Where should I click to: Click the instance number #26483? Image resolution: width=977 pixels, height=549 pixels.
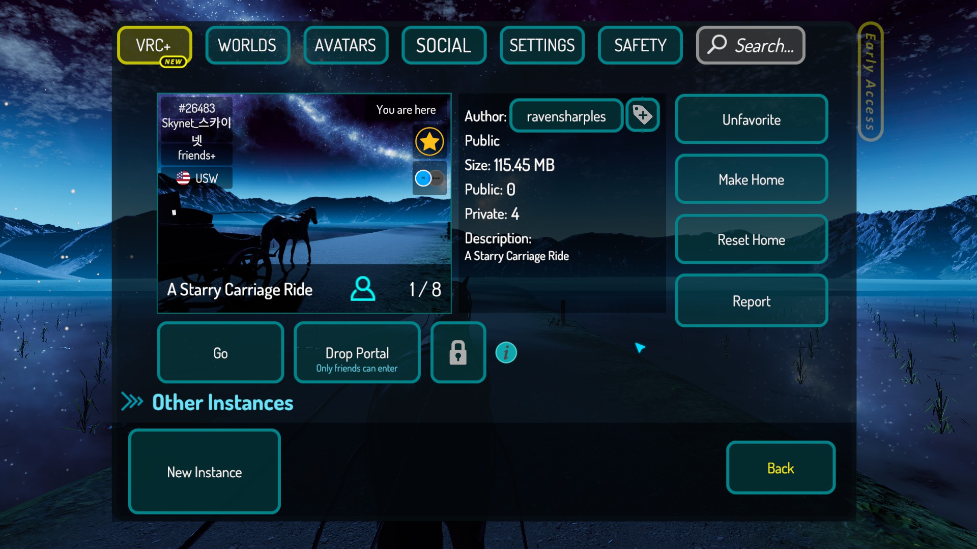click(x=197, y=108)
